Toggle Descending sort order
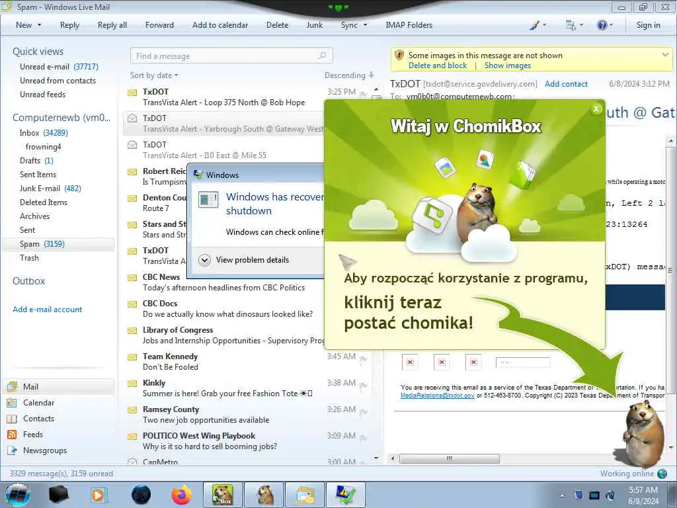 coord(349,75)
